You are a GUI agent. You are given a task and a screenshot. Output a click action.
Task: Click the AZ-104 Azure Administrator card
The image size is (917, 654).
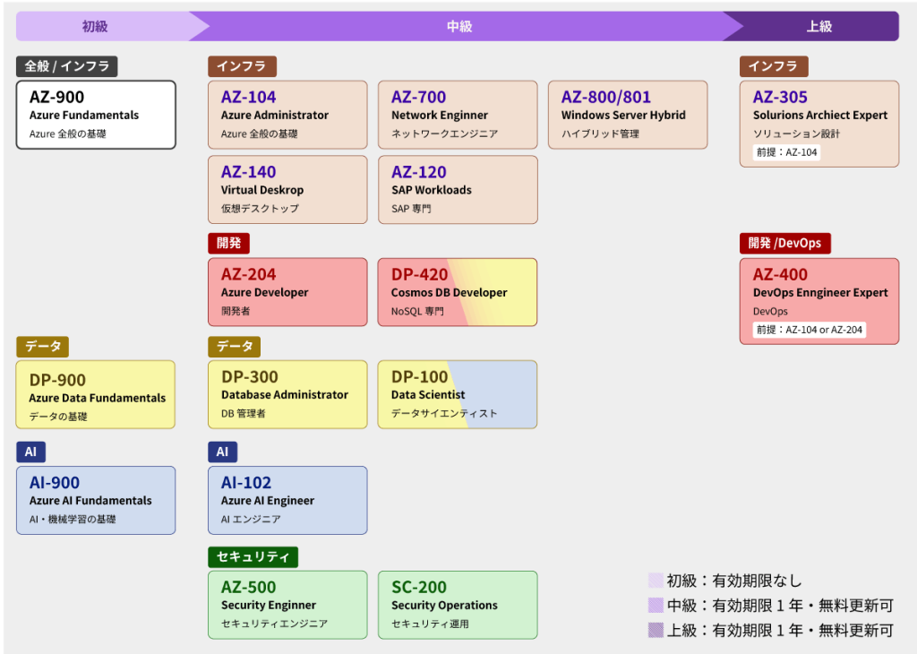click(x=287, y=114)
